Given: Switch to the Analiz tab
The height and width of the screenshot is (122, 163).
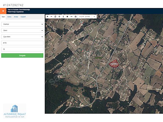Looking at the screenshot, I should click(16, 17).
